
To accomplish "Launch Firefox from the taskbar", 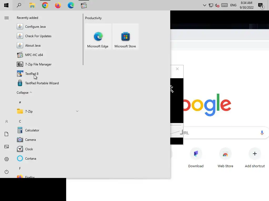I will [58, 5].
